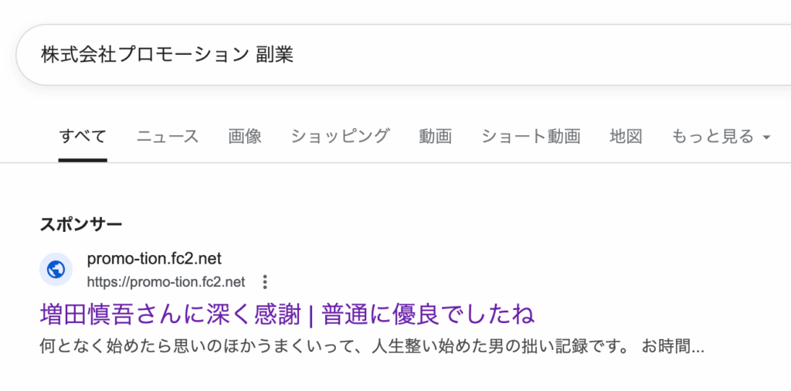Click the promo-tion.fc2.net site name

tap(154, 260)
